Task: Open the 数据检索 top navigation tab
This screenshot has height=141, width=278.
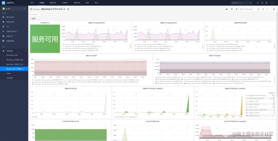Action: click(x=53, y=3)
